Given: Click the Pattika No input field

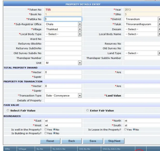Looking at the screenshot, I should [63, 19].
